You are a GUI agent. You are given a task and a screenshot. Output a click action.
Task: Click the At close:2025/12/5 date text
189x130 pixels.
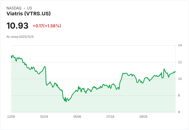[20, 37]
